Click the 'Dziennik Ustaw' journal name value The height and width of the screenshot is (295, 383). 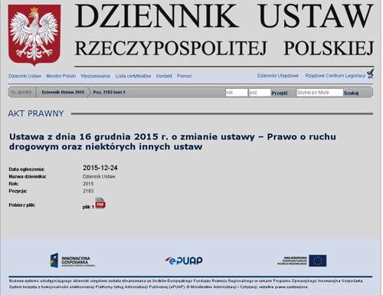99,176
